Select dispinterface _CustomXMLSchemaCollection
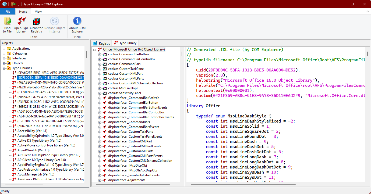The height and width of the screenshot is (194, 371). click(140, 161)
